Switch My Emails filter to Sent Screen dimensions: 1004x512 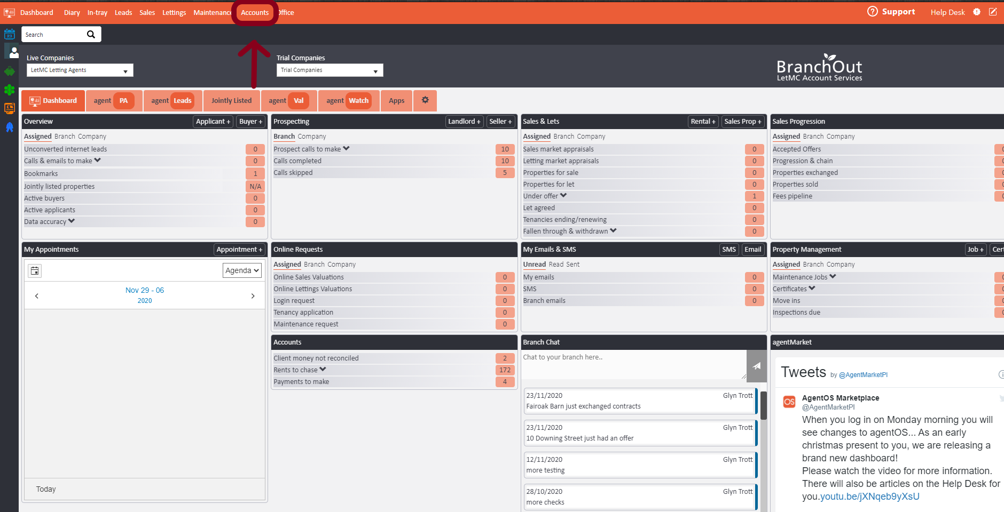point(572,265)
